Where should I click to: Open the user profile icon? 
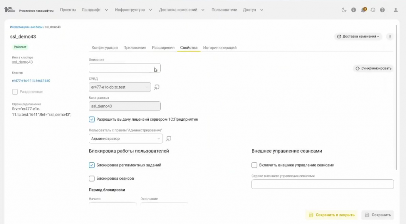coord(395,10)
